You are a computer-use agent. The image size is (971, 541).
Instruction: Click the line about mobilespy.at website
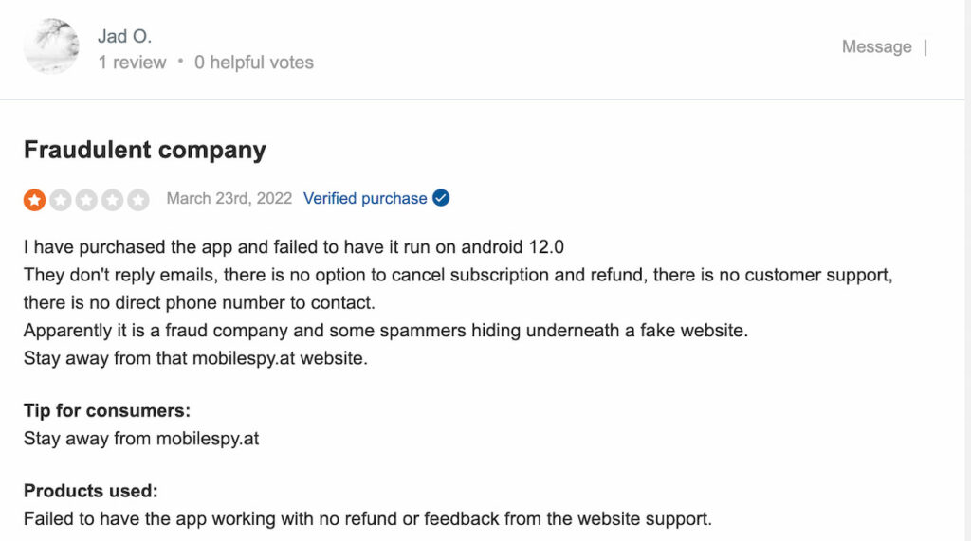click(x=195, y=358)
